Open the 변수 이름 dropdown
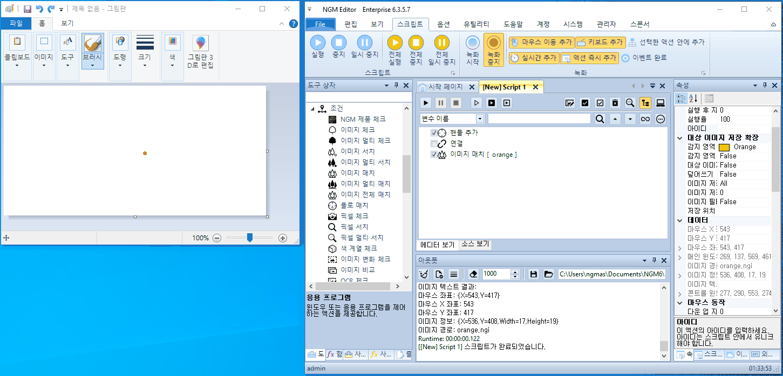This screenshot has width=783, height=376. [x=480, y=119]
